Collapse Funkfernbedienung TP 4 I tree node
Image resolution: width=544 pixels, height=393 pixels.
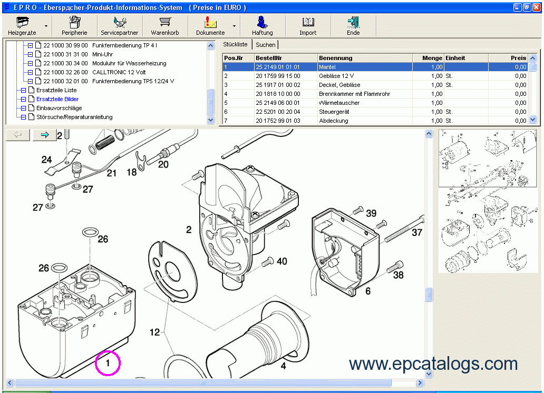point(30,45)
